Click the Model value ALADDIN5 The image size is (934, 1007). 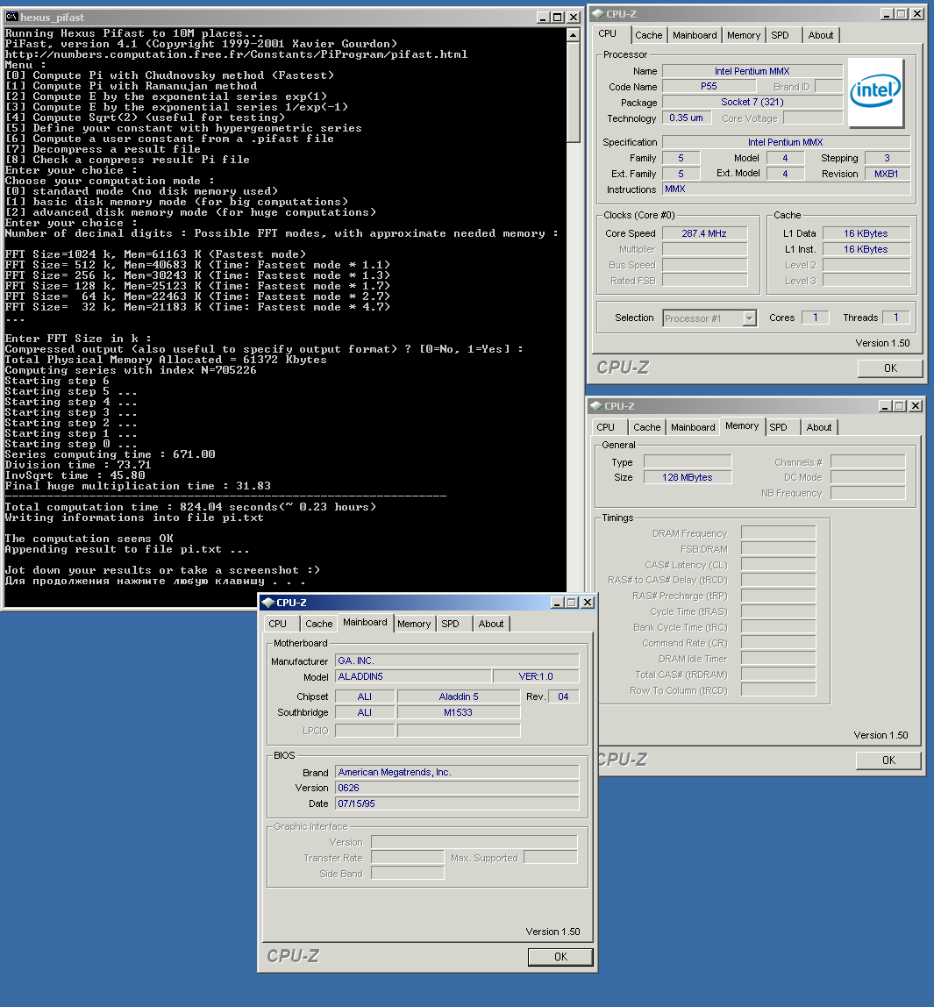[413, 676]
